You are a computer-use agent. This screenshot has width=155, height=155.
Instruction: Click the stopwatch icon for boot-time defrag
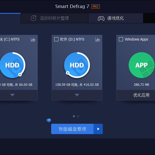(34, 18)
